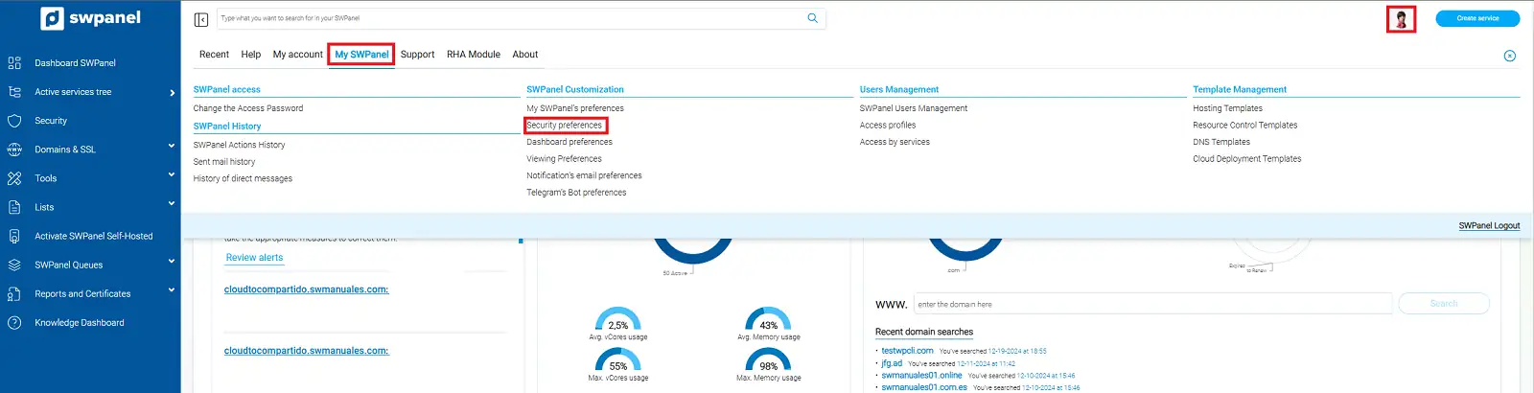Open Change the Access Password
The height and width of the screenshot is (393, 1534).
click(248, 108)
